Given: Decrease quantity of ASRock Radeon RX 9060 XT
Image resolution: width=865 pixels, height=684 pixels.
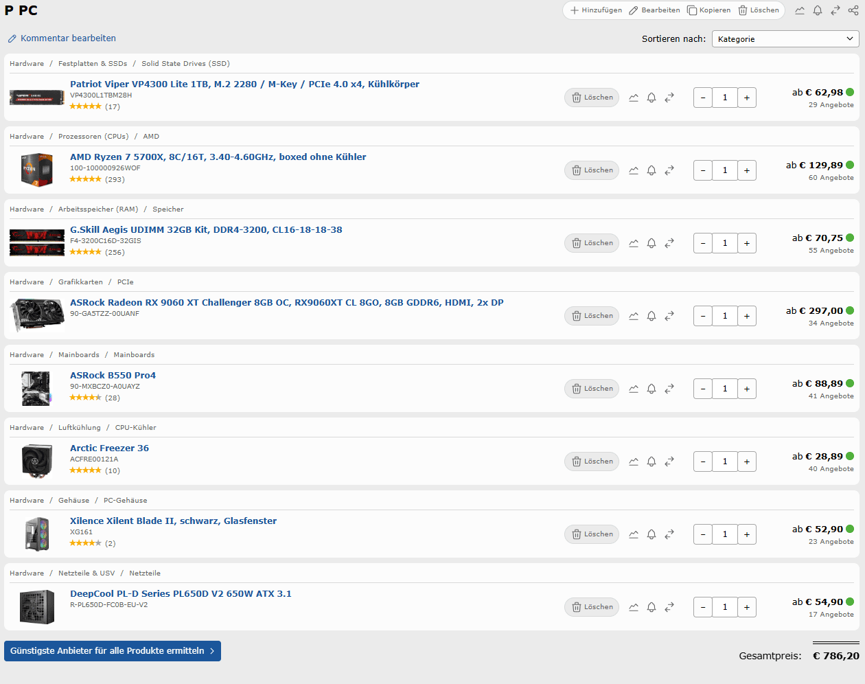Looking at the screenshot, I should coord(703,316).
